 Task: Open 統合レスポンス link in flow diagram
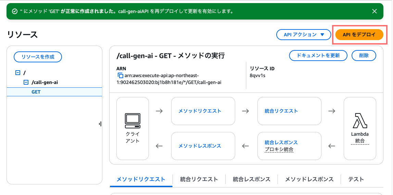pos(281,142)
